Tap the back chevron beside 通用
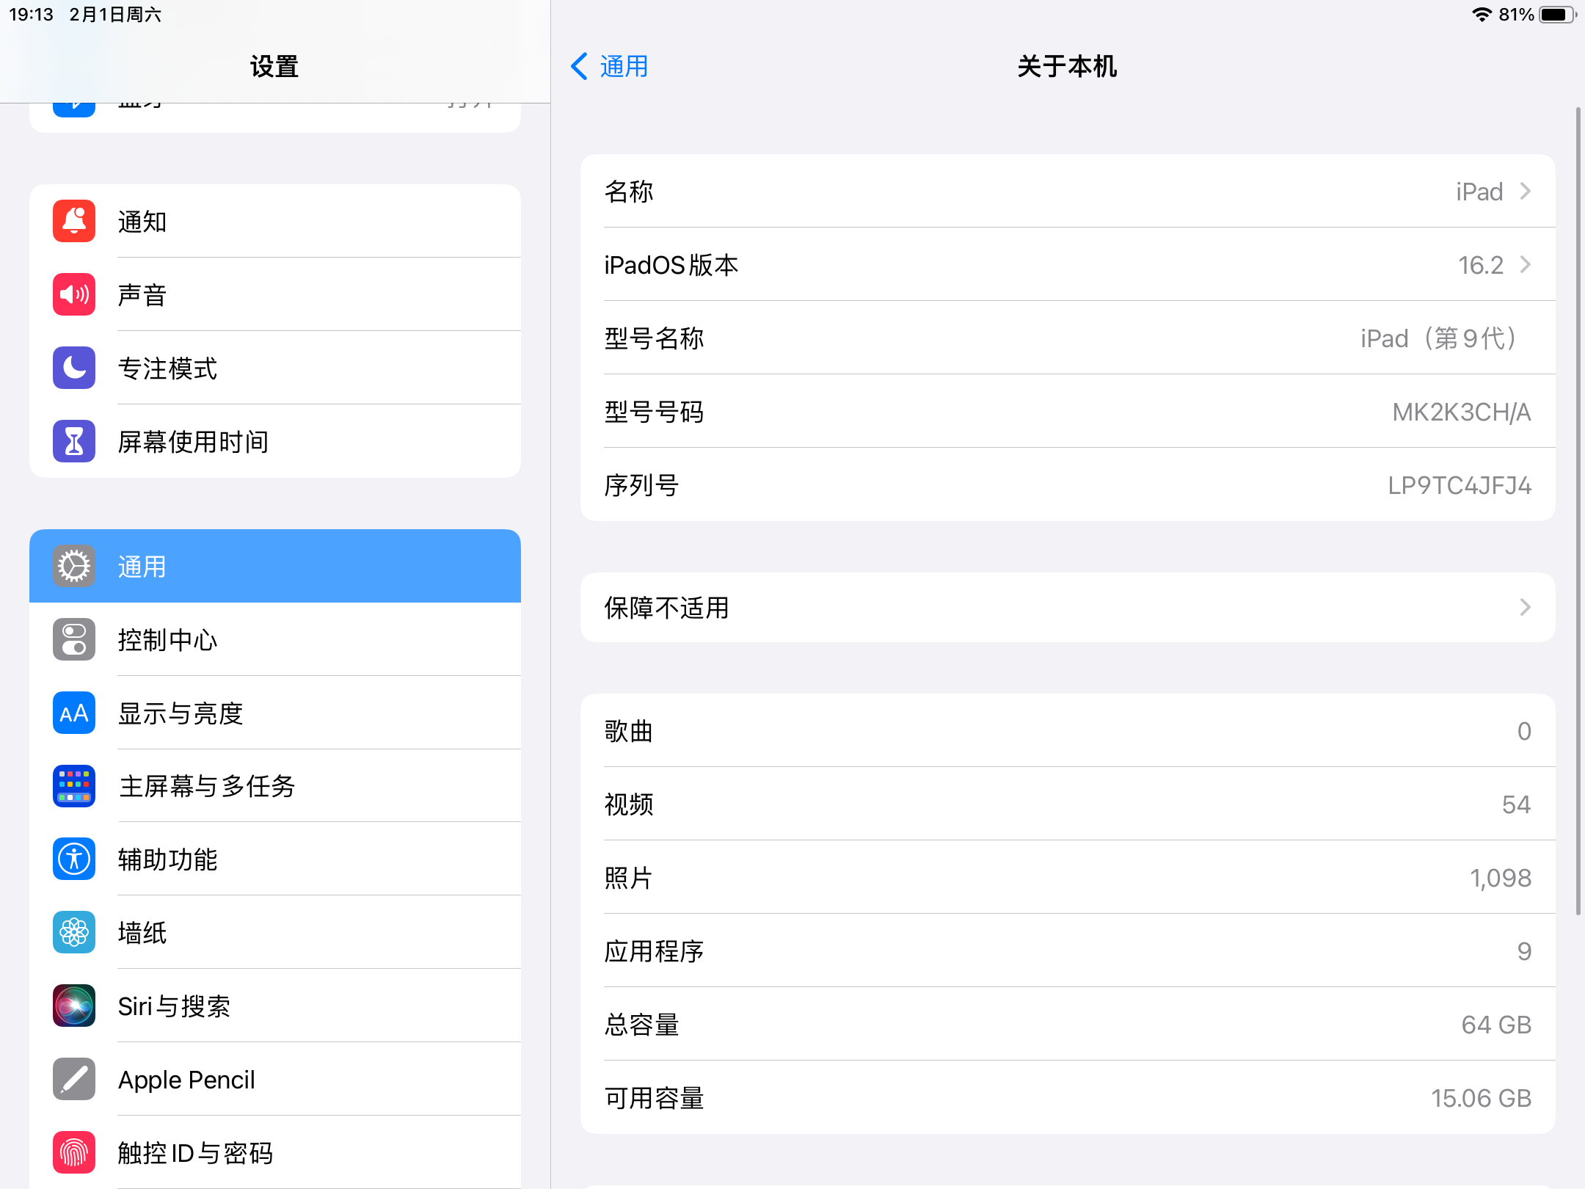Screen dimensions: 1585x1189 (x=579, y=66)
